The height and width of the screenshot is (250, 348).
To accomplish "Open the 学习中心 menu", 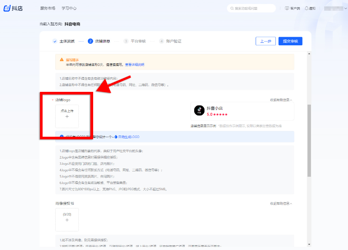I will [69, 8].
